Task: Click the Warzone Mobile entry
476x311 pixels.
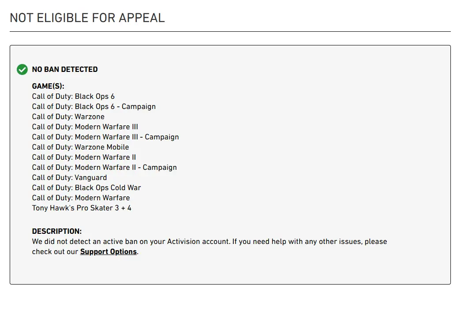Action: pos(80,147)
